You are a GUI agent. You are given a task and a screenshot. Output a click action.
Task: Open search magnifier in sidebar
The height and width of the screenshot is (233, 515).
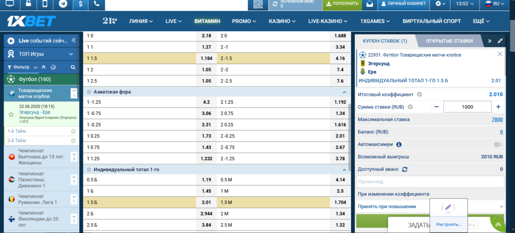coord(73,67)
